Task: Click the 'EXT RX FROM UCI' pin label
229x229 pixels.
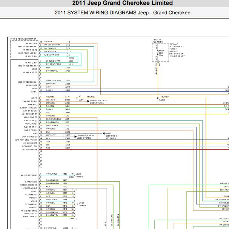Action: pos(29,108)
